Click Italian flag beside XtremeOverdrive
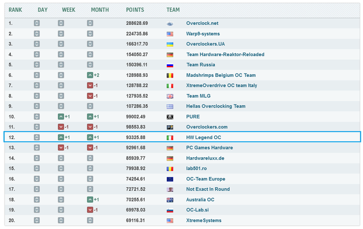363x229 pixels. coord(170,86)
